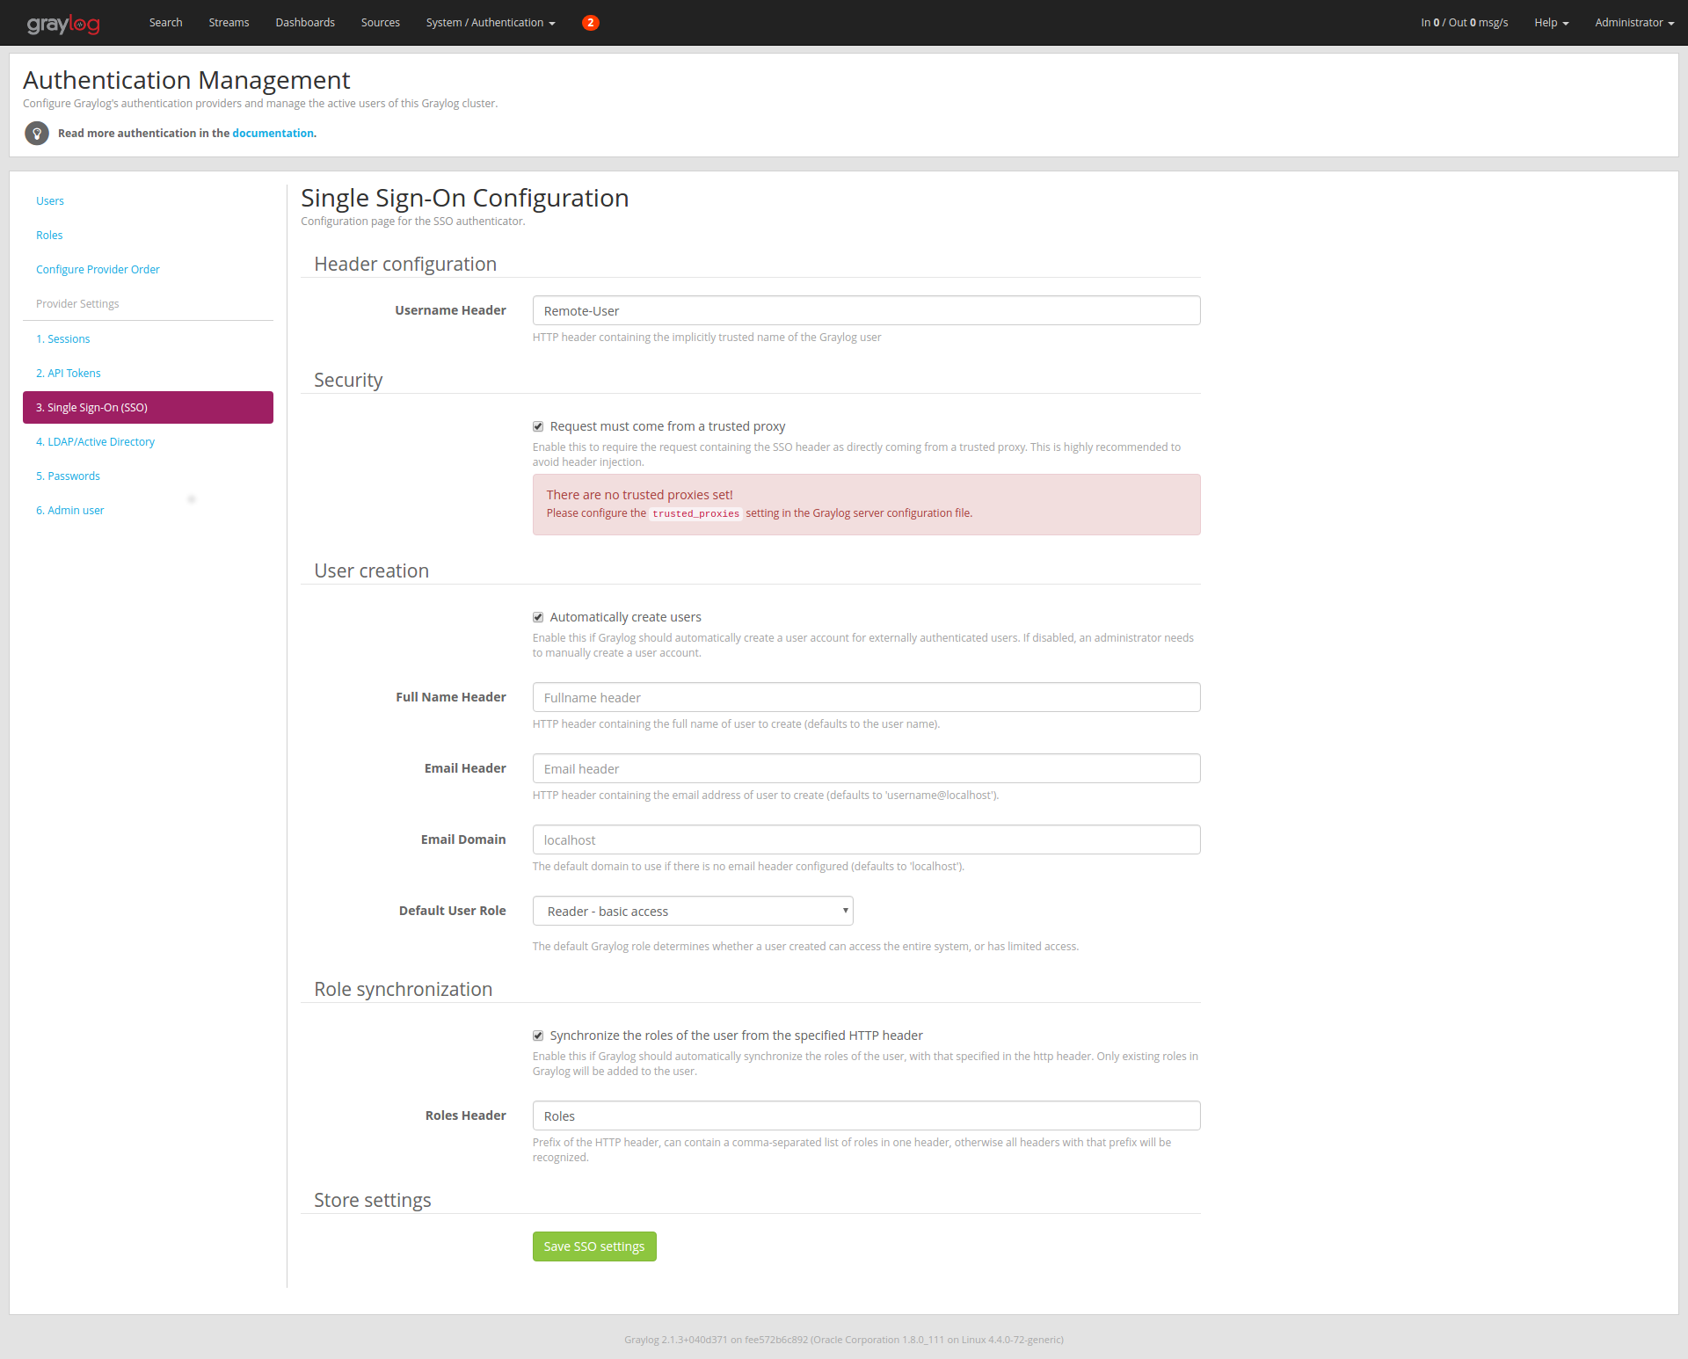Click the Graylog logo
The width and height of the screenshot is (1688, 1359).
[63, 23]
